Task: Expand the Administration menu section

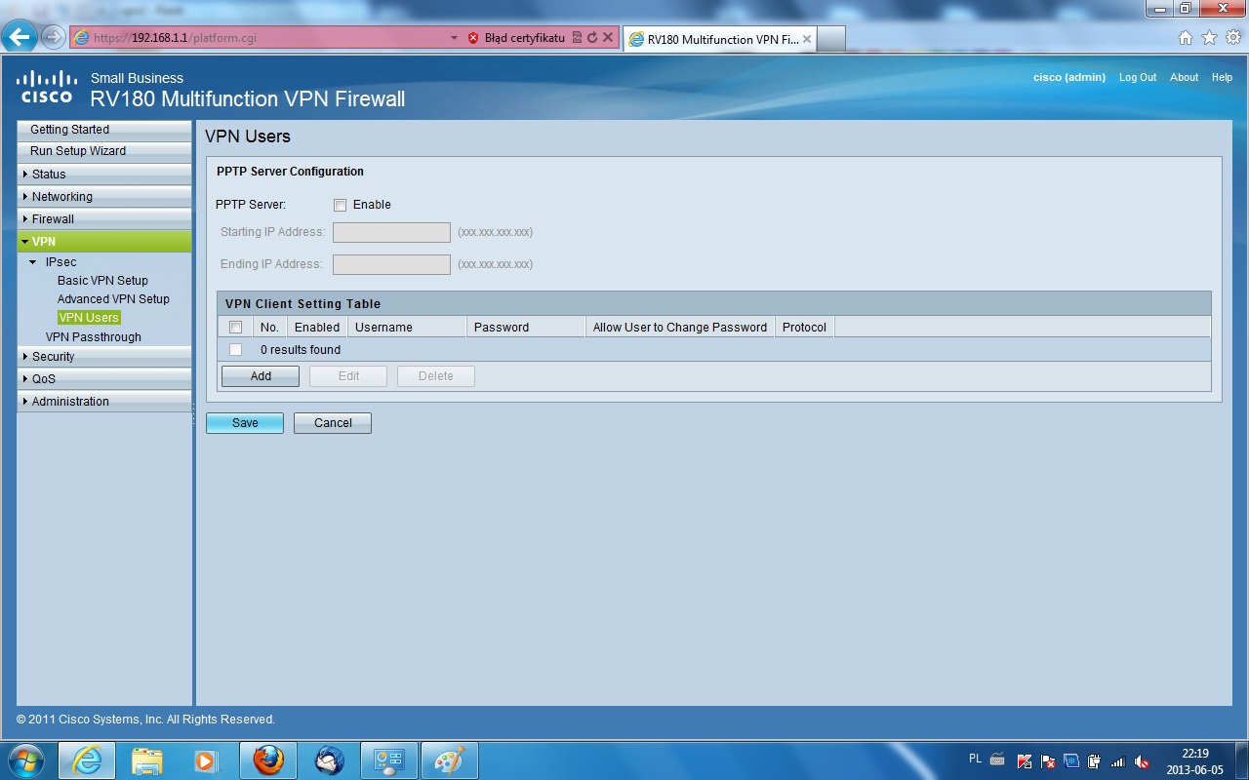Action: coord(104,402)
